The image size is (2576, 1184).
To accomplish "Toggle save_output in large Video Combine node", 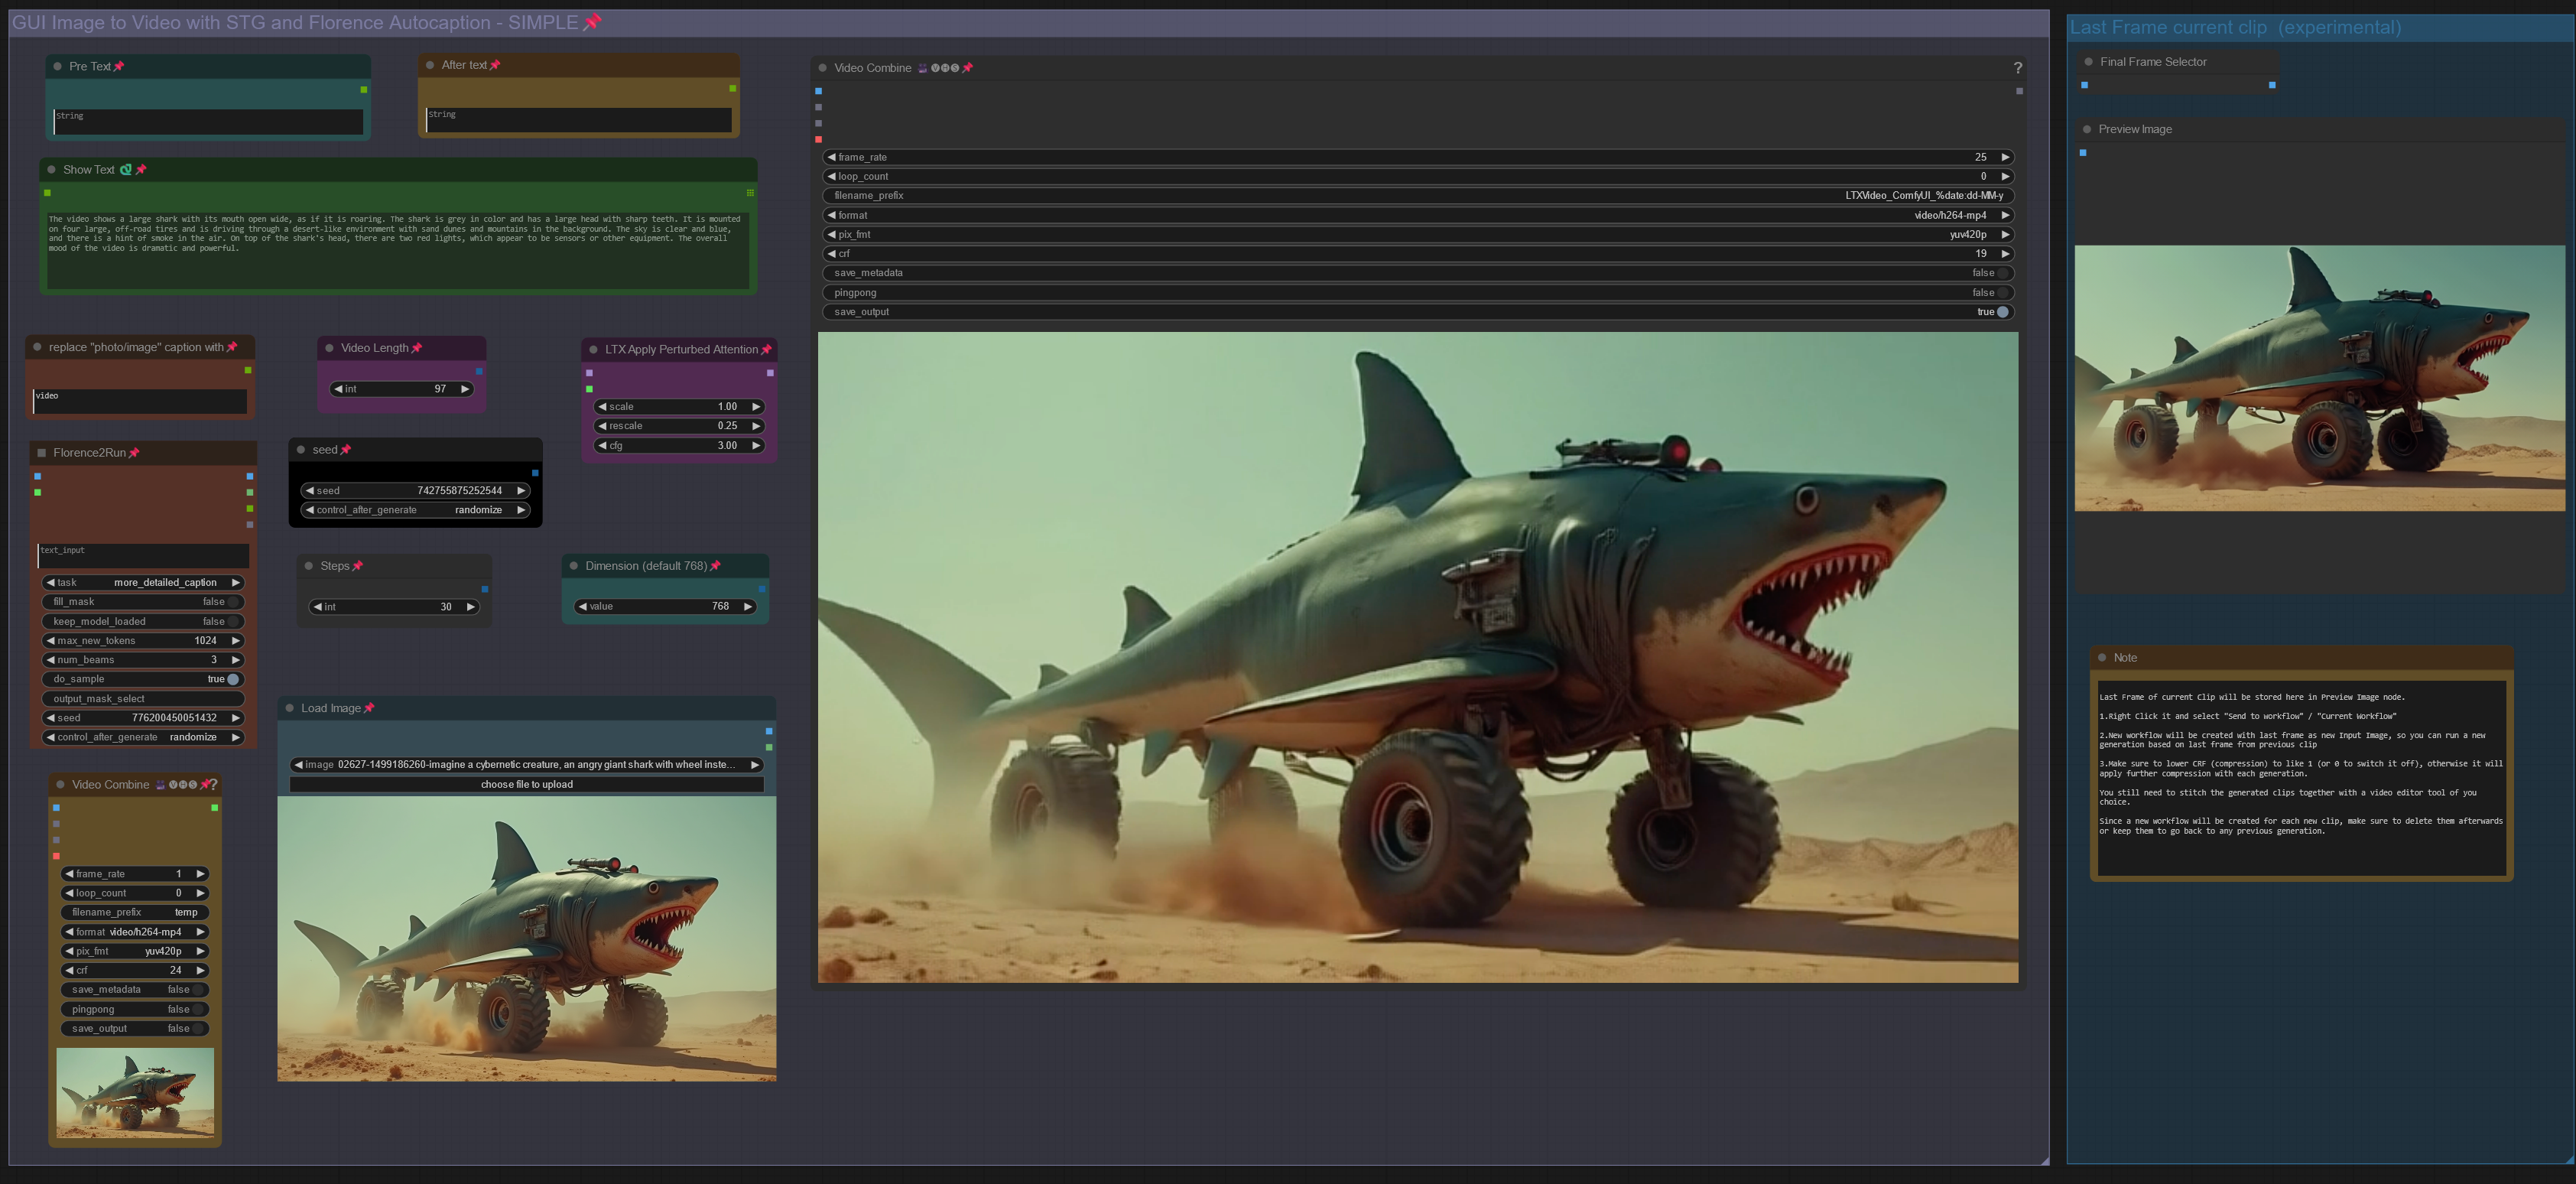I will (2002, 312).
